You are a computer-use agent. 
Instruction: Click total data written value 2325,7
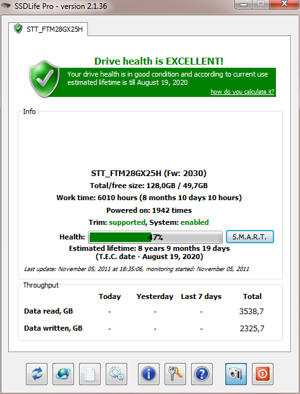point(252,328)
